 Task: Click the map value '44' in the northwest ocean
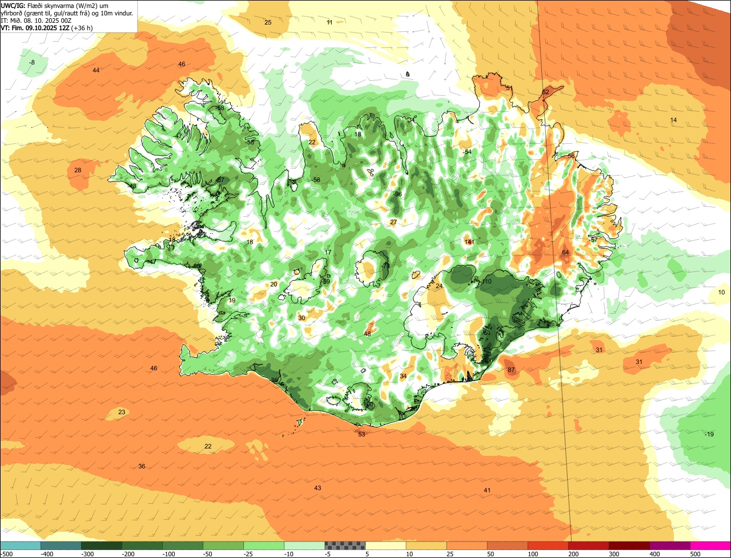pyautogui.click(x=96, y=70)
